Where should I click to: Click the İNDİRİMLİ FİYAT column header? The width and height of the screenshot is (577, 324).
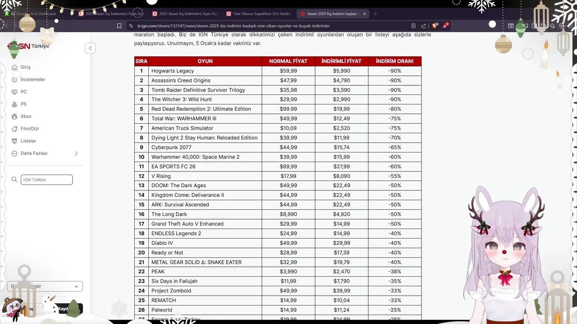tap(341, 61)
